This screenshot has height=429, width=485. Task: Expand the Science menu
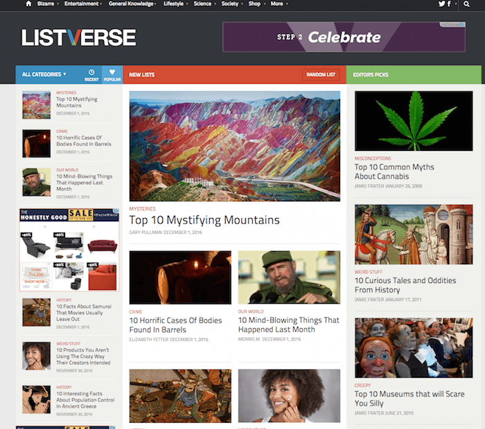205,3
